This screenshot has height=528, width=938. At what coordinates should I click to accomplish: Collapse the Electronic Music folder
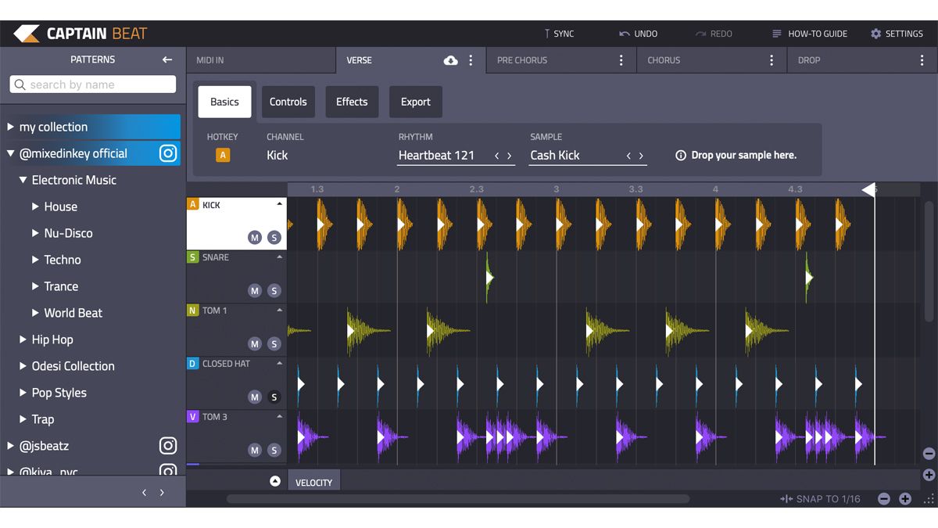(x=23, y=180)
